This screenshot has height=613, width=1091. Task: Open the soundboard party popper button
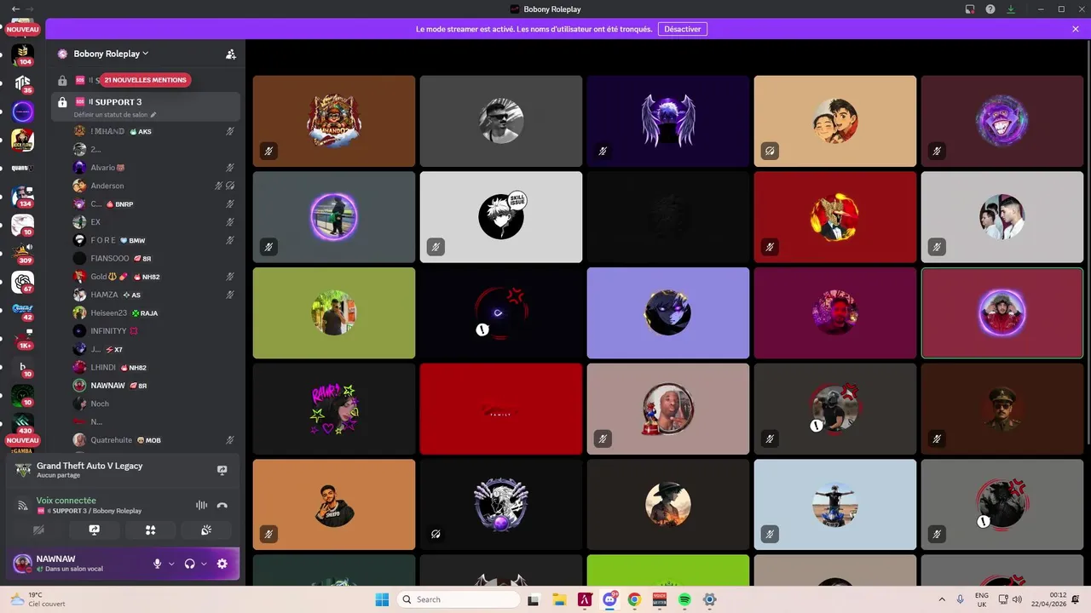206,530
